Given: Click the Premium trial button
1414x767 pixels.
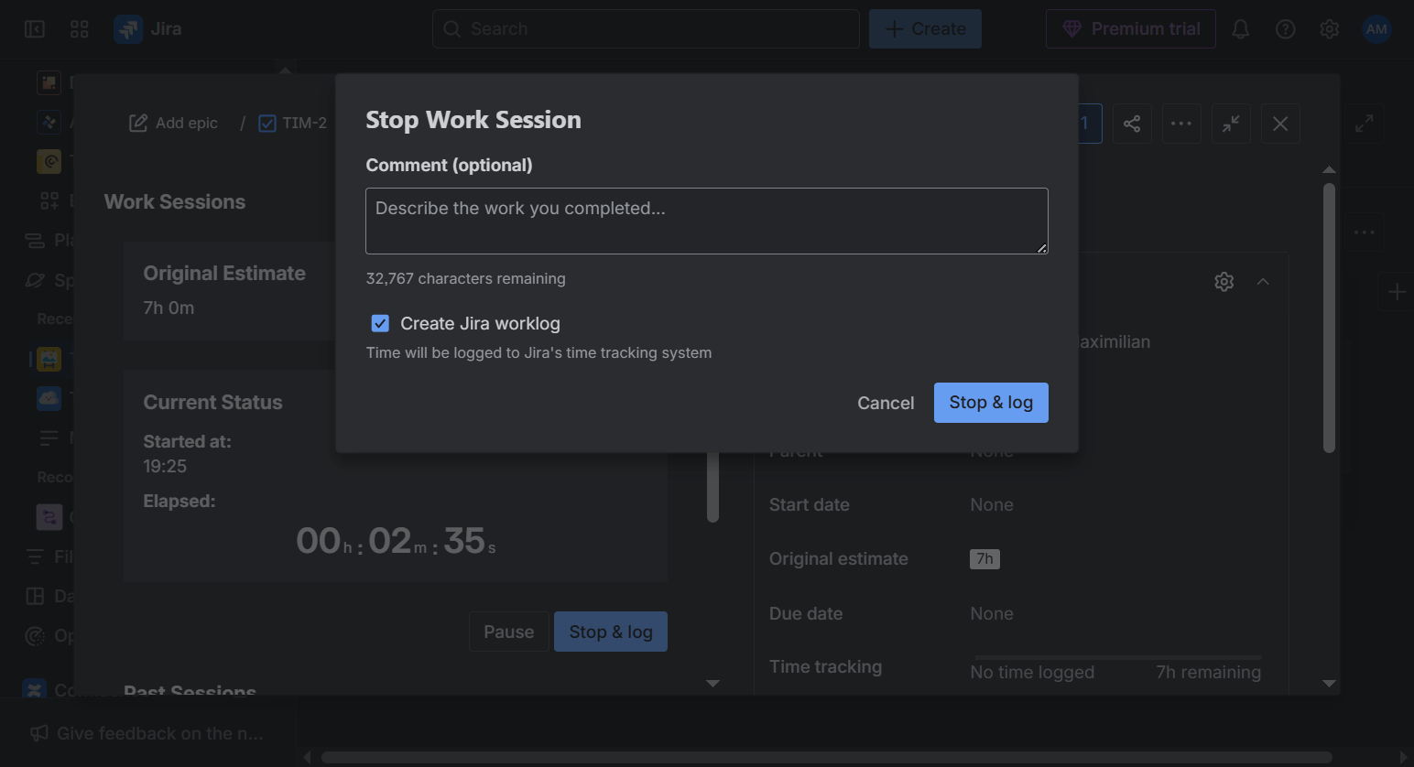Looking at the screenshot, I should 1130,29.
